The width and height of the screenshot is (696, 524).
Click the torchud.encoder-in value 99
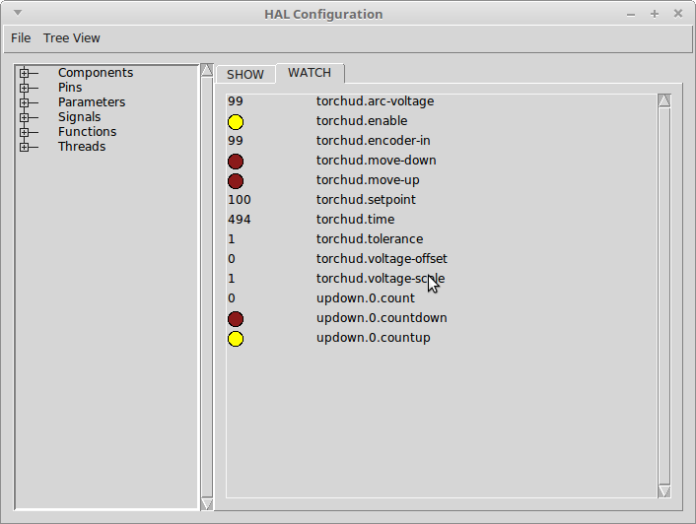(236, 141)
